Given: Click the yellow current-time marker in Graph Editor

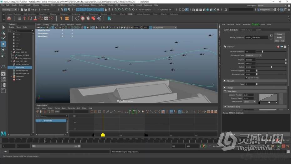Looking at the screenshot, I should (103, 135).
